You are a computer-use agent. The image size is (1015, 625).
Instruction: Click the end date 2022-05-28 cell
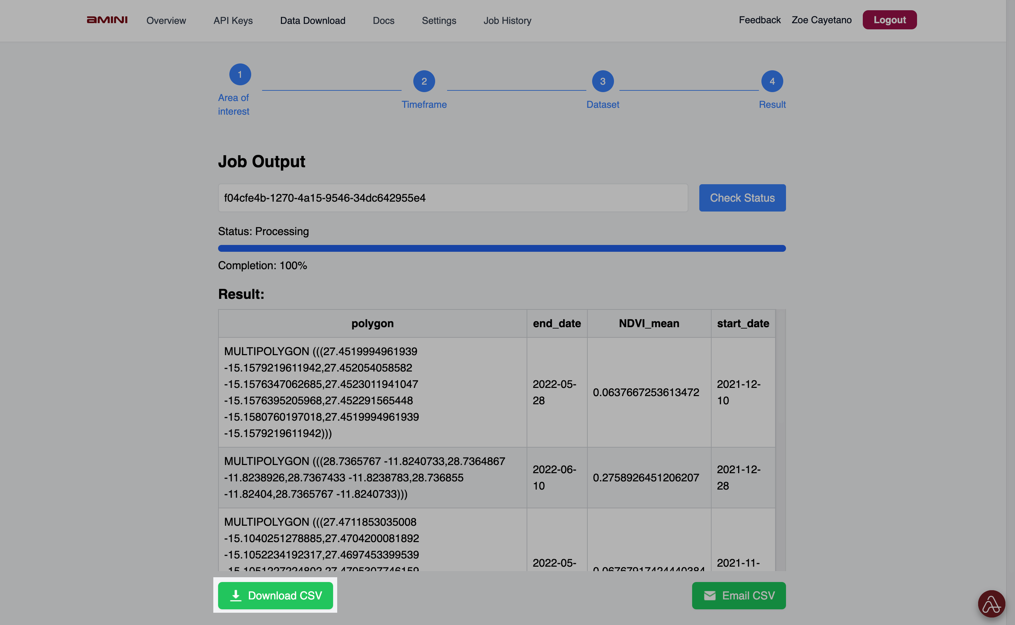(x=557, y=392)
